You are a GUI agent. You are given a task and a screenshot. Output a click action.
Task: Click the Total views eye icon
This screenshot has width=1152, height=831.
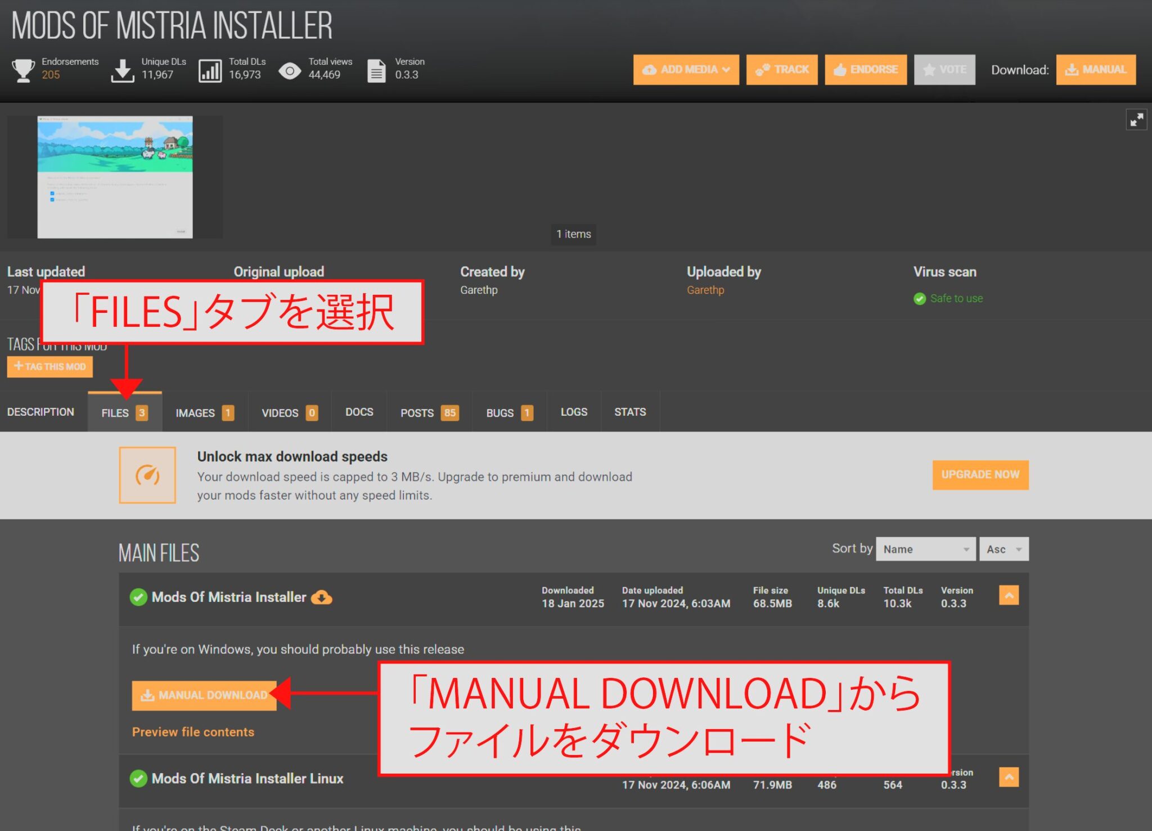[290, 70]
